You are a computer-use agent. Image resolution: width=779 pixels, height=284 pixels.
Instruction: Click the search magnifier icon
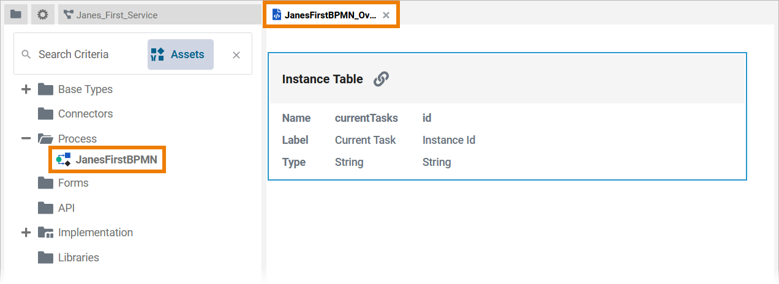click(x=26, y=54)
